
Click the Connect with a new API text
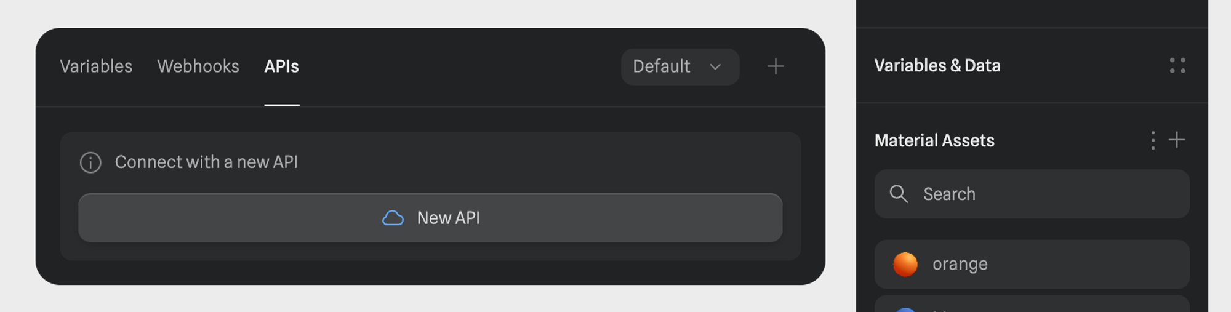[x=206, y=162]
